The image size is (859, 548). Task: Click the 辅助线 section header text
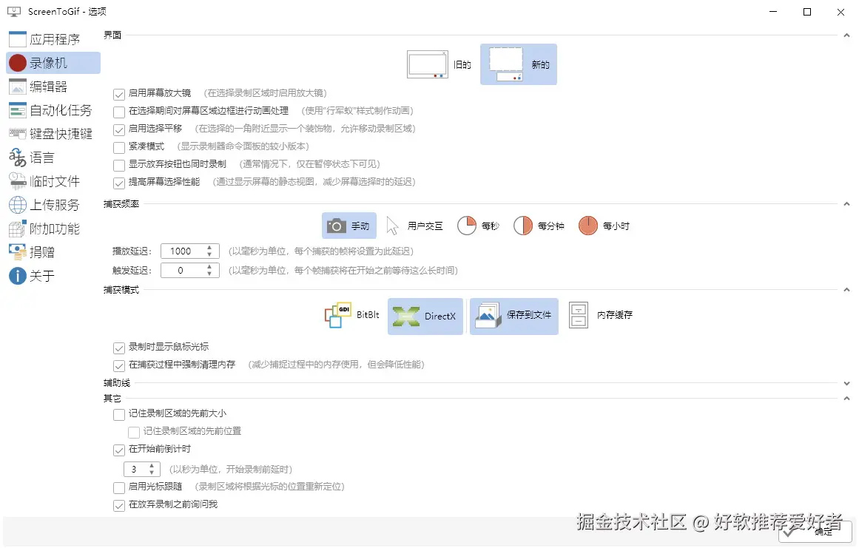(x=117, y=383)
